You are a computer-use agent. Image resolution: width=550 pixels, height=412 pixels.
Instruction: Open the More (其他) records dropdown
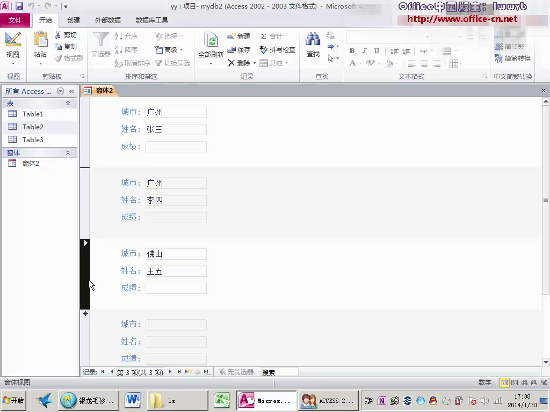[274, 63]
